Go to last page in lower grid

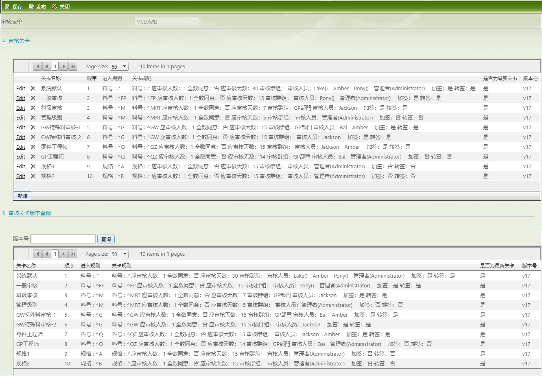(73, 254)
